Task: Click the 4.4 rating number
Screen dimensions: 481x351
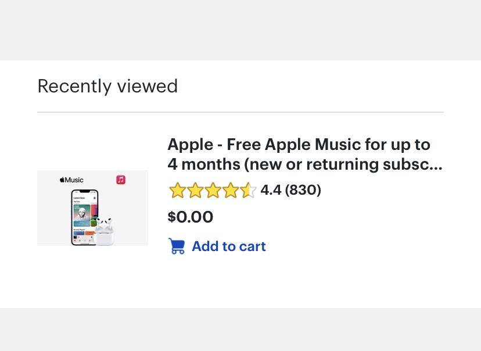Action: coord(271,190)
